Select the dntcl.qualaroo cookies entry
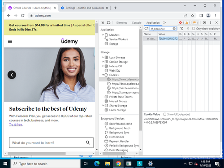The height and width of the screenshot is (168, 224). [125, 84]
